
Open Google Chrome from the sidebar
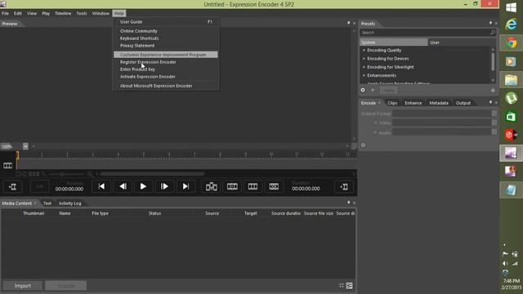(511, 43)
